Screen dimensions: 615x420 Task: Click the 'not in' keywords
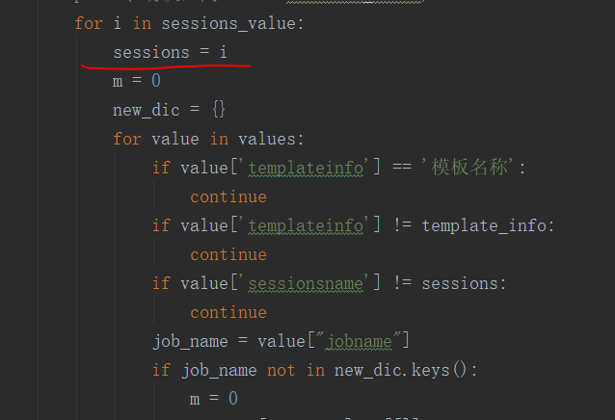(296, 370)
